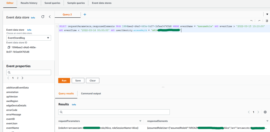Focus the event properties search field
The image size is (270, 132).
tap(28, 72)
